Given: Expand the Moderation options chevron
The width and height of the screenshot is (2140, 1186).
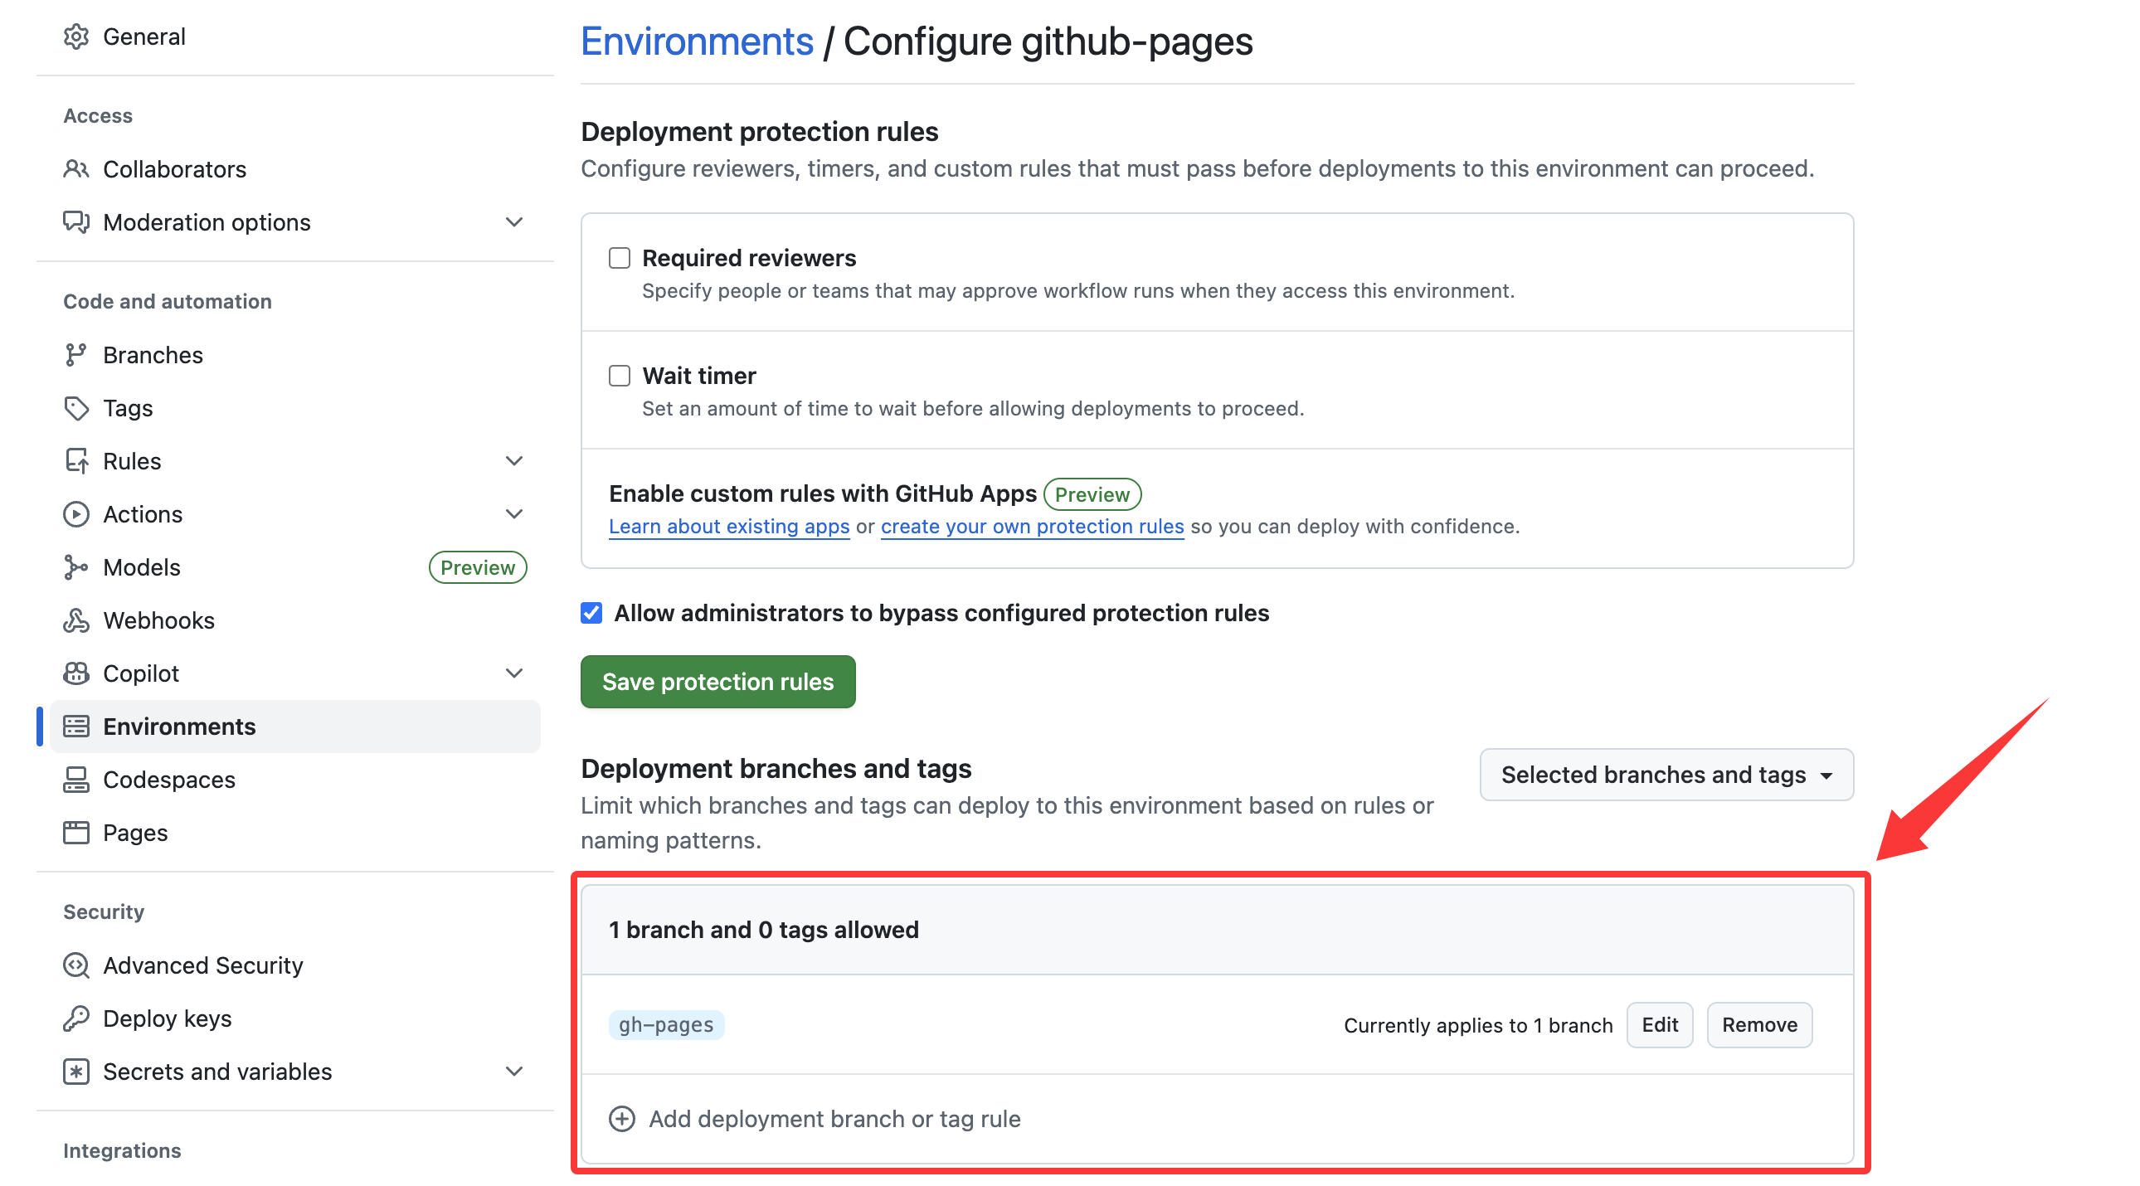Looking at the screenshot, I should [514, 222].
